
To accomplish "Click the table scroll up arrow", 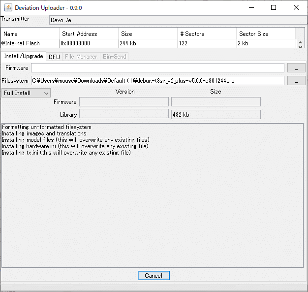I will [x=300, y=42].
